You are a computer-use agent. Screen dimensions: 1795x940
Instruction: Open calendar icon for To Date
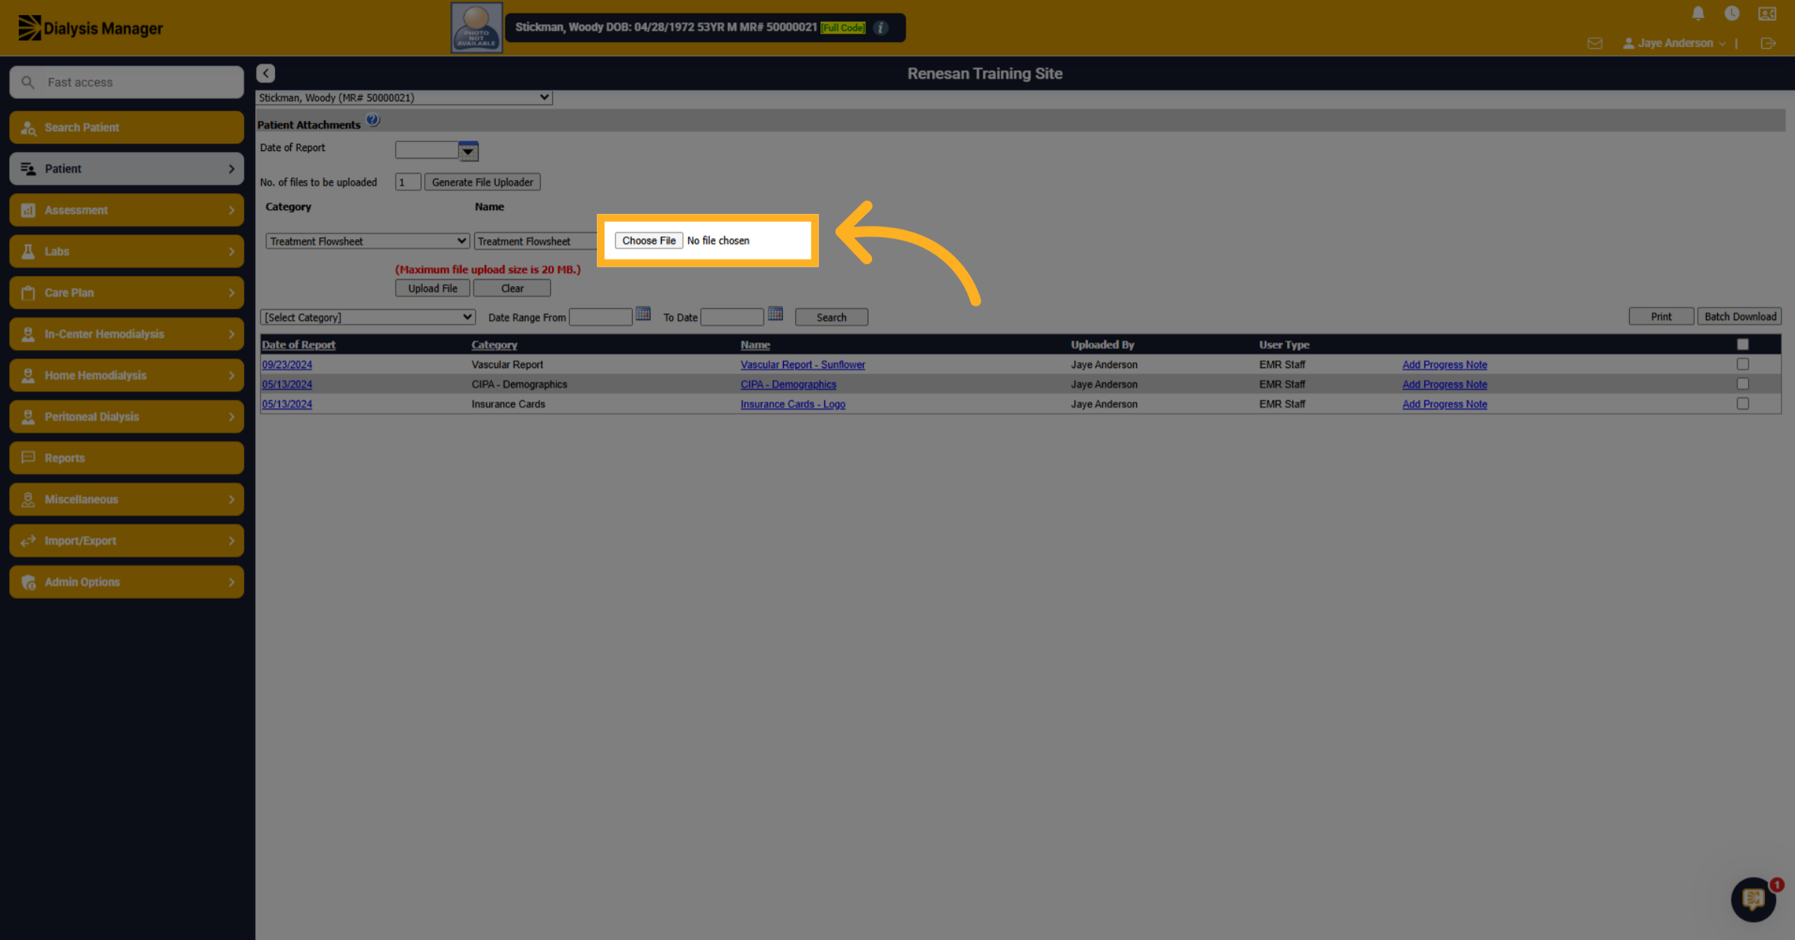click(776, 314)
